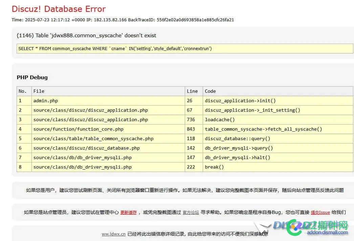Click the Line column header
354x241 pixels.
(192, 91)
